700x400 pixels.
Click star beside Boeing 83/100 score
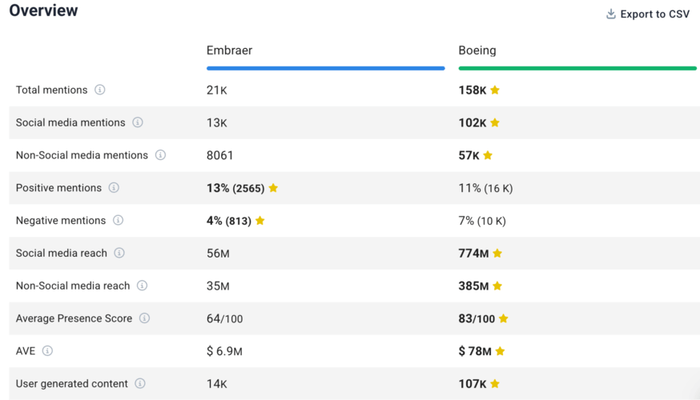504,318
